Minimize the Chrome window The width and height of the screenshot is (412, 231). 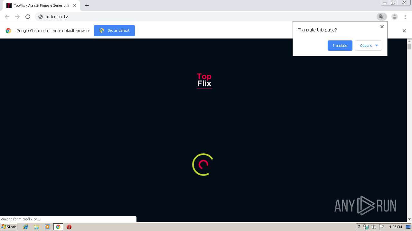385,3
